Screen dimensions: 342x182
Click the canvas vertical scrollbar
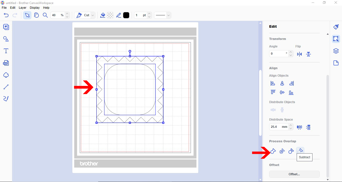pyautogui.click(x=260, y=103)
